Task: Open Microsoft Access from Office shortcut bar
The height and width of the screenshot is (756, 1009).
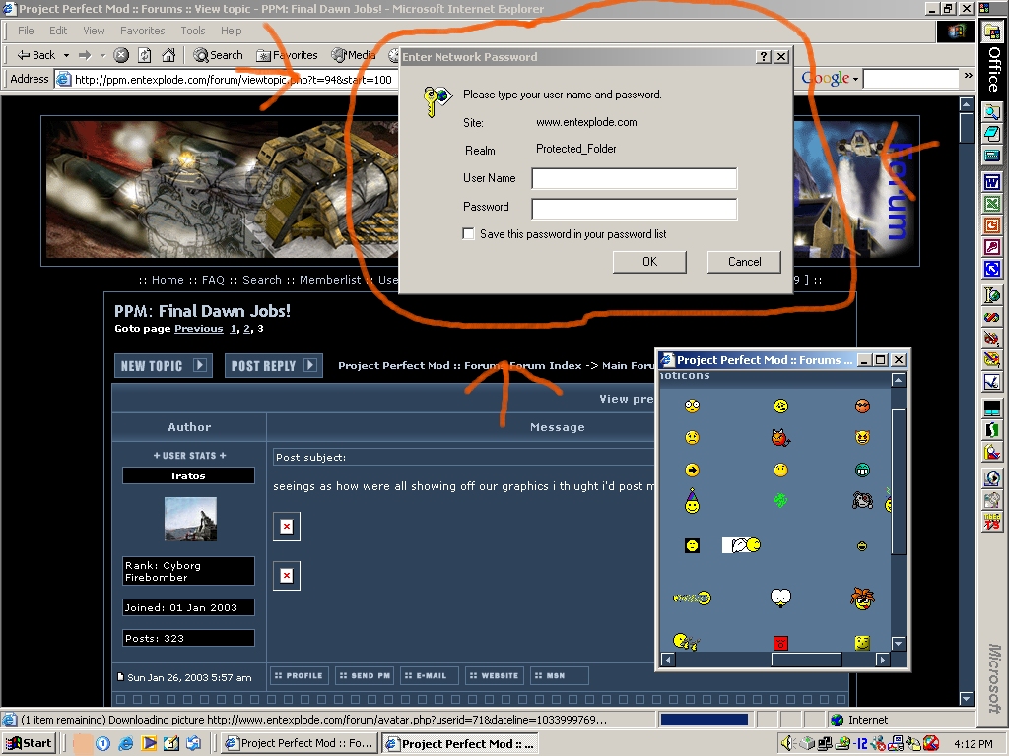Action: (x=991, y=247)
